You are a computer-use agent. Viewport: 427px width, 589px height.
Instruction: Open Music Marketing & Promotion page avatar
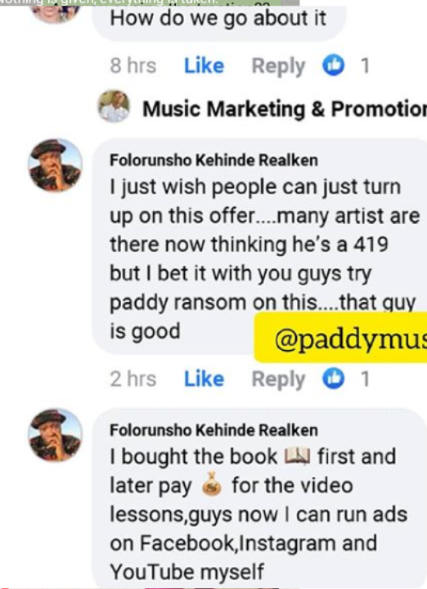click(x=115, y=106)
